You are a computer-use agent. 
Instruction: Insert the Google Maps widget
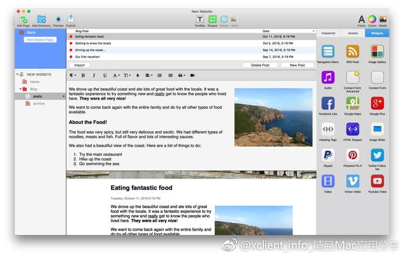point(353,103)
